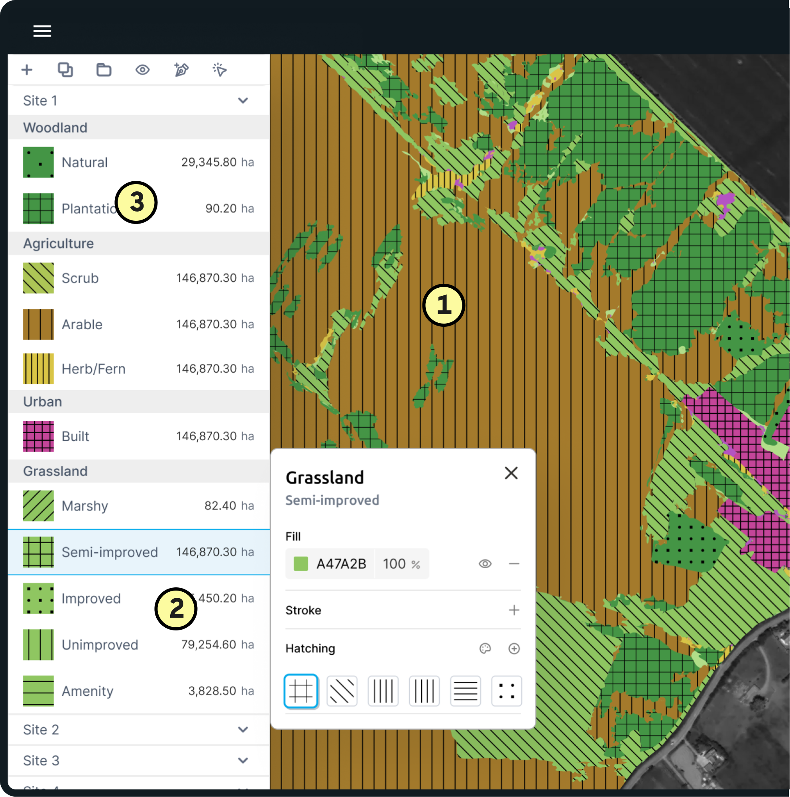
Task: Open the hamburger menu
Action: tap(42, 31)
